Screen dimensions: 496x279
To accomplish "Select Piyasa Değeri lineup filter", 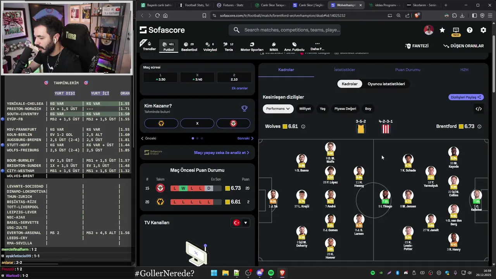I will [x=345, y=109].
